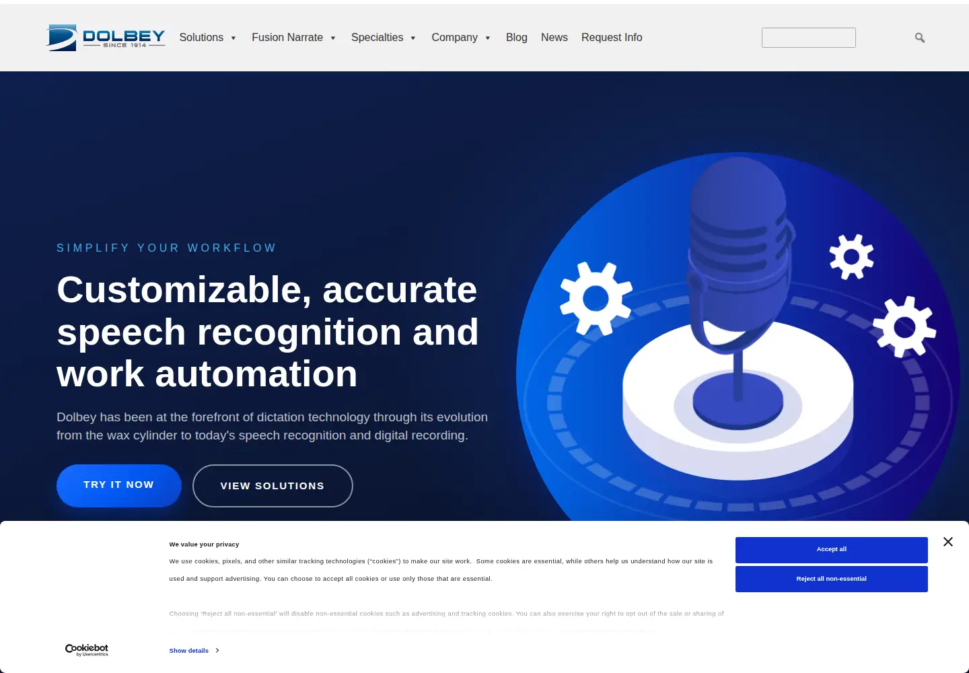This screenshot has width=969, height=673.
Task: Click the 'Customizable, accurate speech recognition' headline
Action: [x=268, y=331]
